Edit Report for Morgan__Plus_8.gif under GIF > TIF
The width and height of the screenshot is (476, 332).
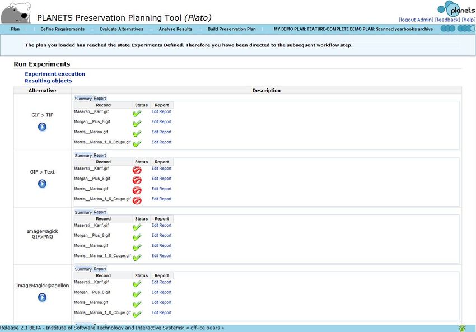pos(161,121)
